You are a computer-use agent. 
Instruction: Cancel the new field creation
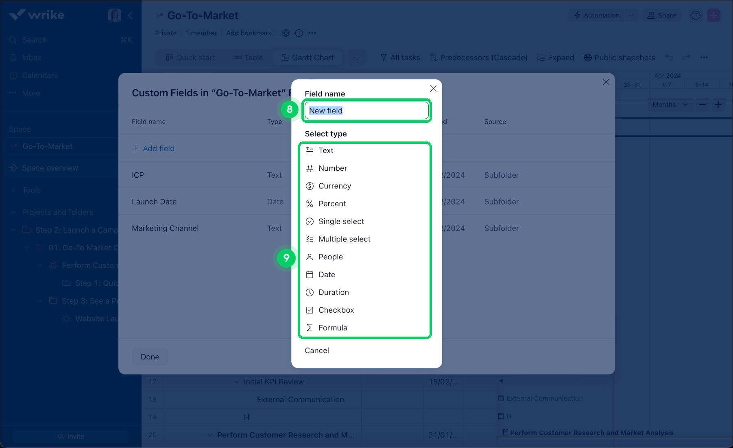coord(316,350)
